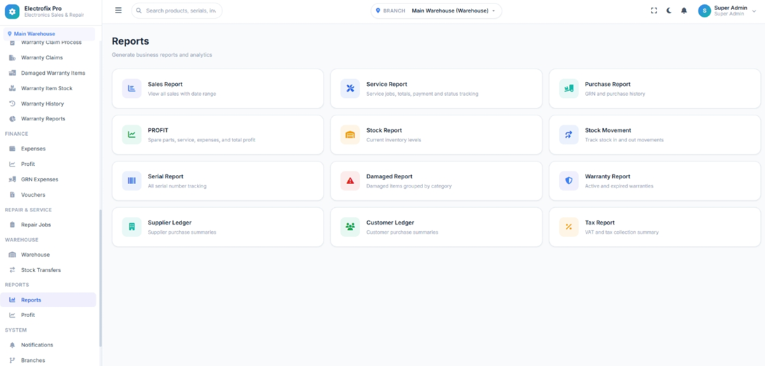Open the Service Report card title

pos(387,84)
